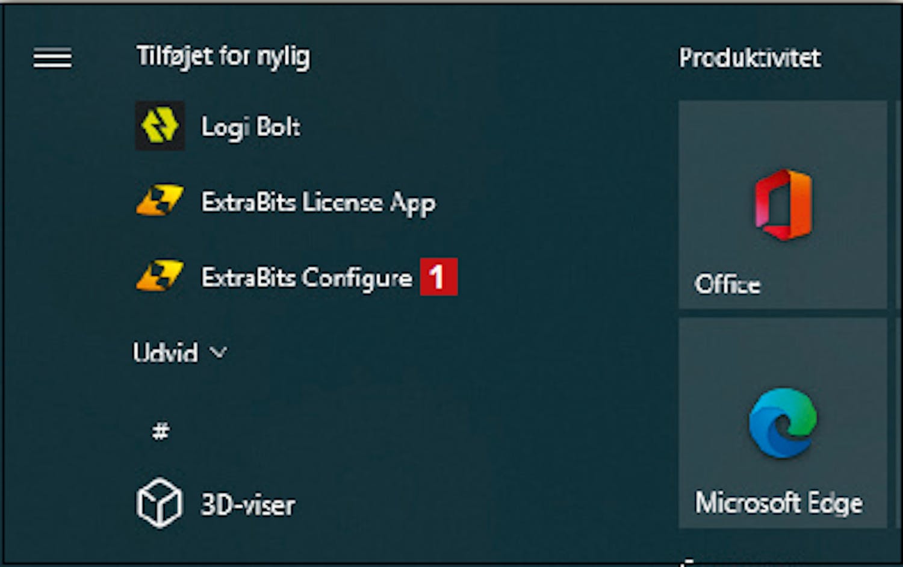This screenshot has width=903, height=567.
Task: Select ExtraBits License App entry text
Action: (x=318, y=203)
